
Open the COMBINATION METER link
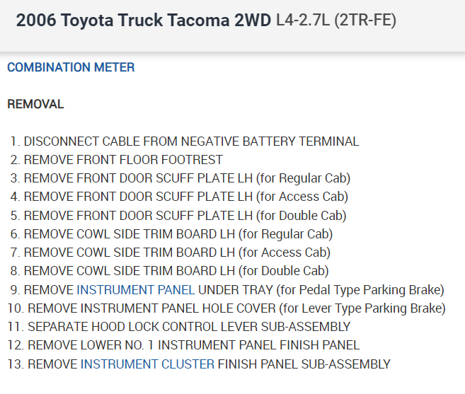(71, 68)
